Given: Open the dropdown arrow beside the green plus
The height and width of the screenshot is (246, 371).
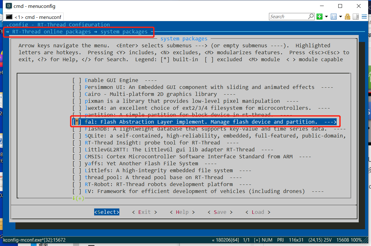Looking at the screenshot, I should (x=326, y=17).
